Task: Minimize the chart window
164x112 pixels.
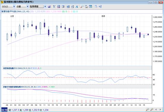Action: tap(150, 2)
